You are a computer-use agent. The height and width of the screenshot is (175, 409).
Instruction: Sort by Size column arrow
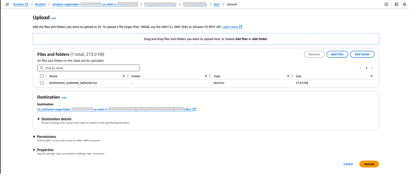[372, 76]
